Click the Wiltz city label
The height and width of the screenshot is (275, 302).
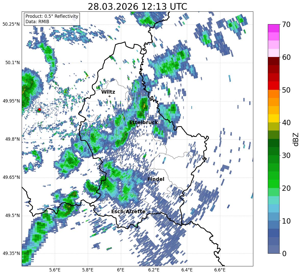[x=108, y=92]
